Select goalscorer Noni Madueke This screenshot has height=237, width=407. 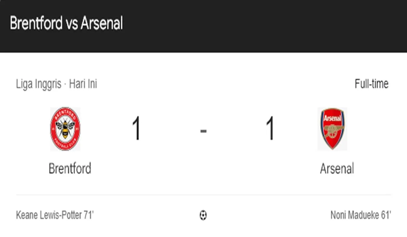[353, 215]
